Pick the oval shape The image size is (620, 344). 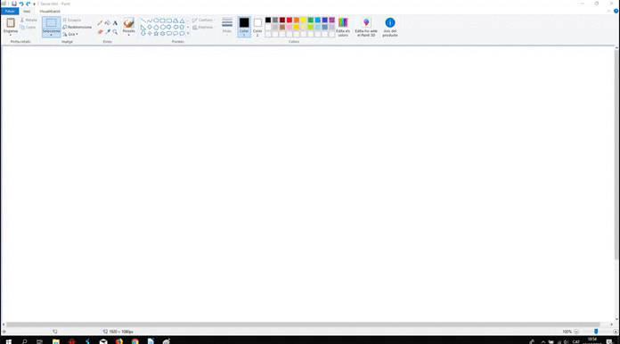156,20
